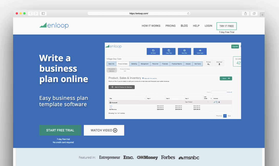Screen dimensions: 279x166
Task: Click the green Save button
Action: [226, 78]
